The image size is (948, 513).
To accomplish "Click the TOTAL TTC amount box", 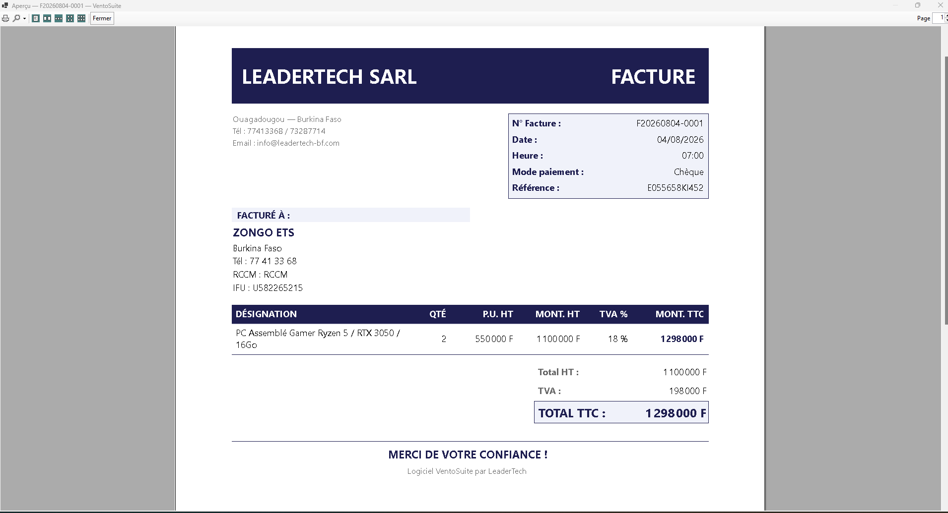I will (621, 412).
